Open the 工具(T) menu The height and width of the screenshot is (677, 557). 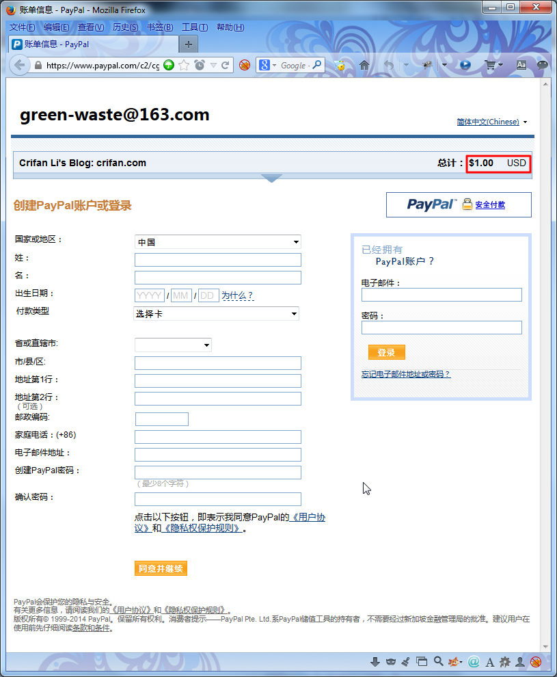[x=195, y=27]
